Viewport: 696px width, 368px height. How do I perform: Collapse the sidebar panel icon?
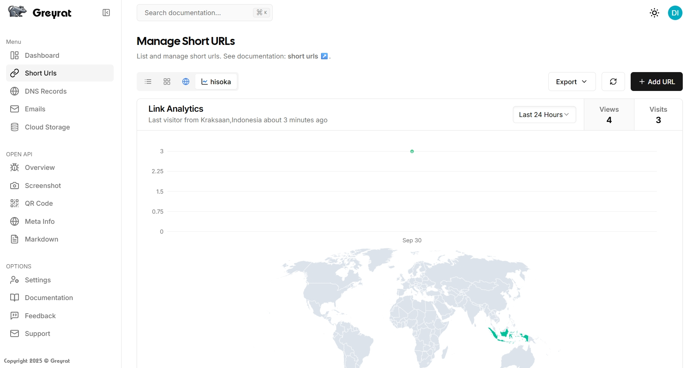tap(106, 13)
